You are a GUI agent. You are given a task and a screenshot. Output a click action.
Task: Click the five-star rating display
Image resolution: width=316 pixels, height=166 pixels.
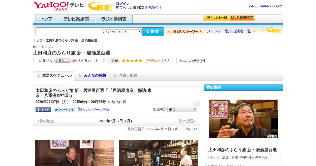coord(132,61)
